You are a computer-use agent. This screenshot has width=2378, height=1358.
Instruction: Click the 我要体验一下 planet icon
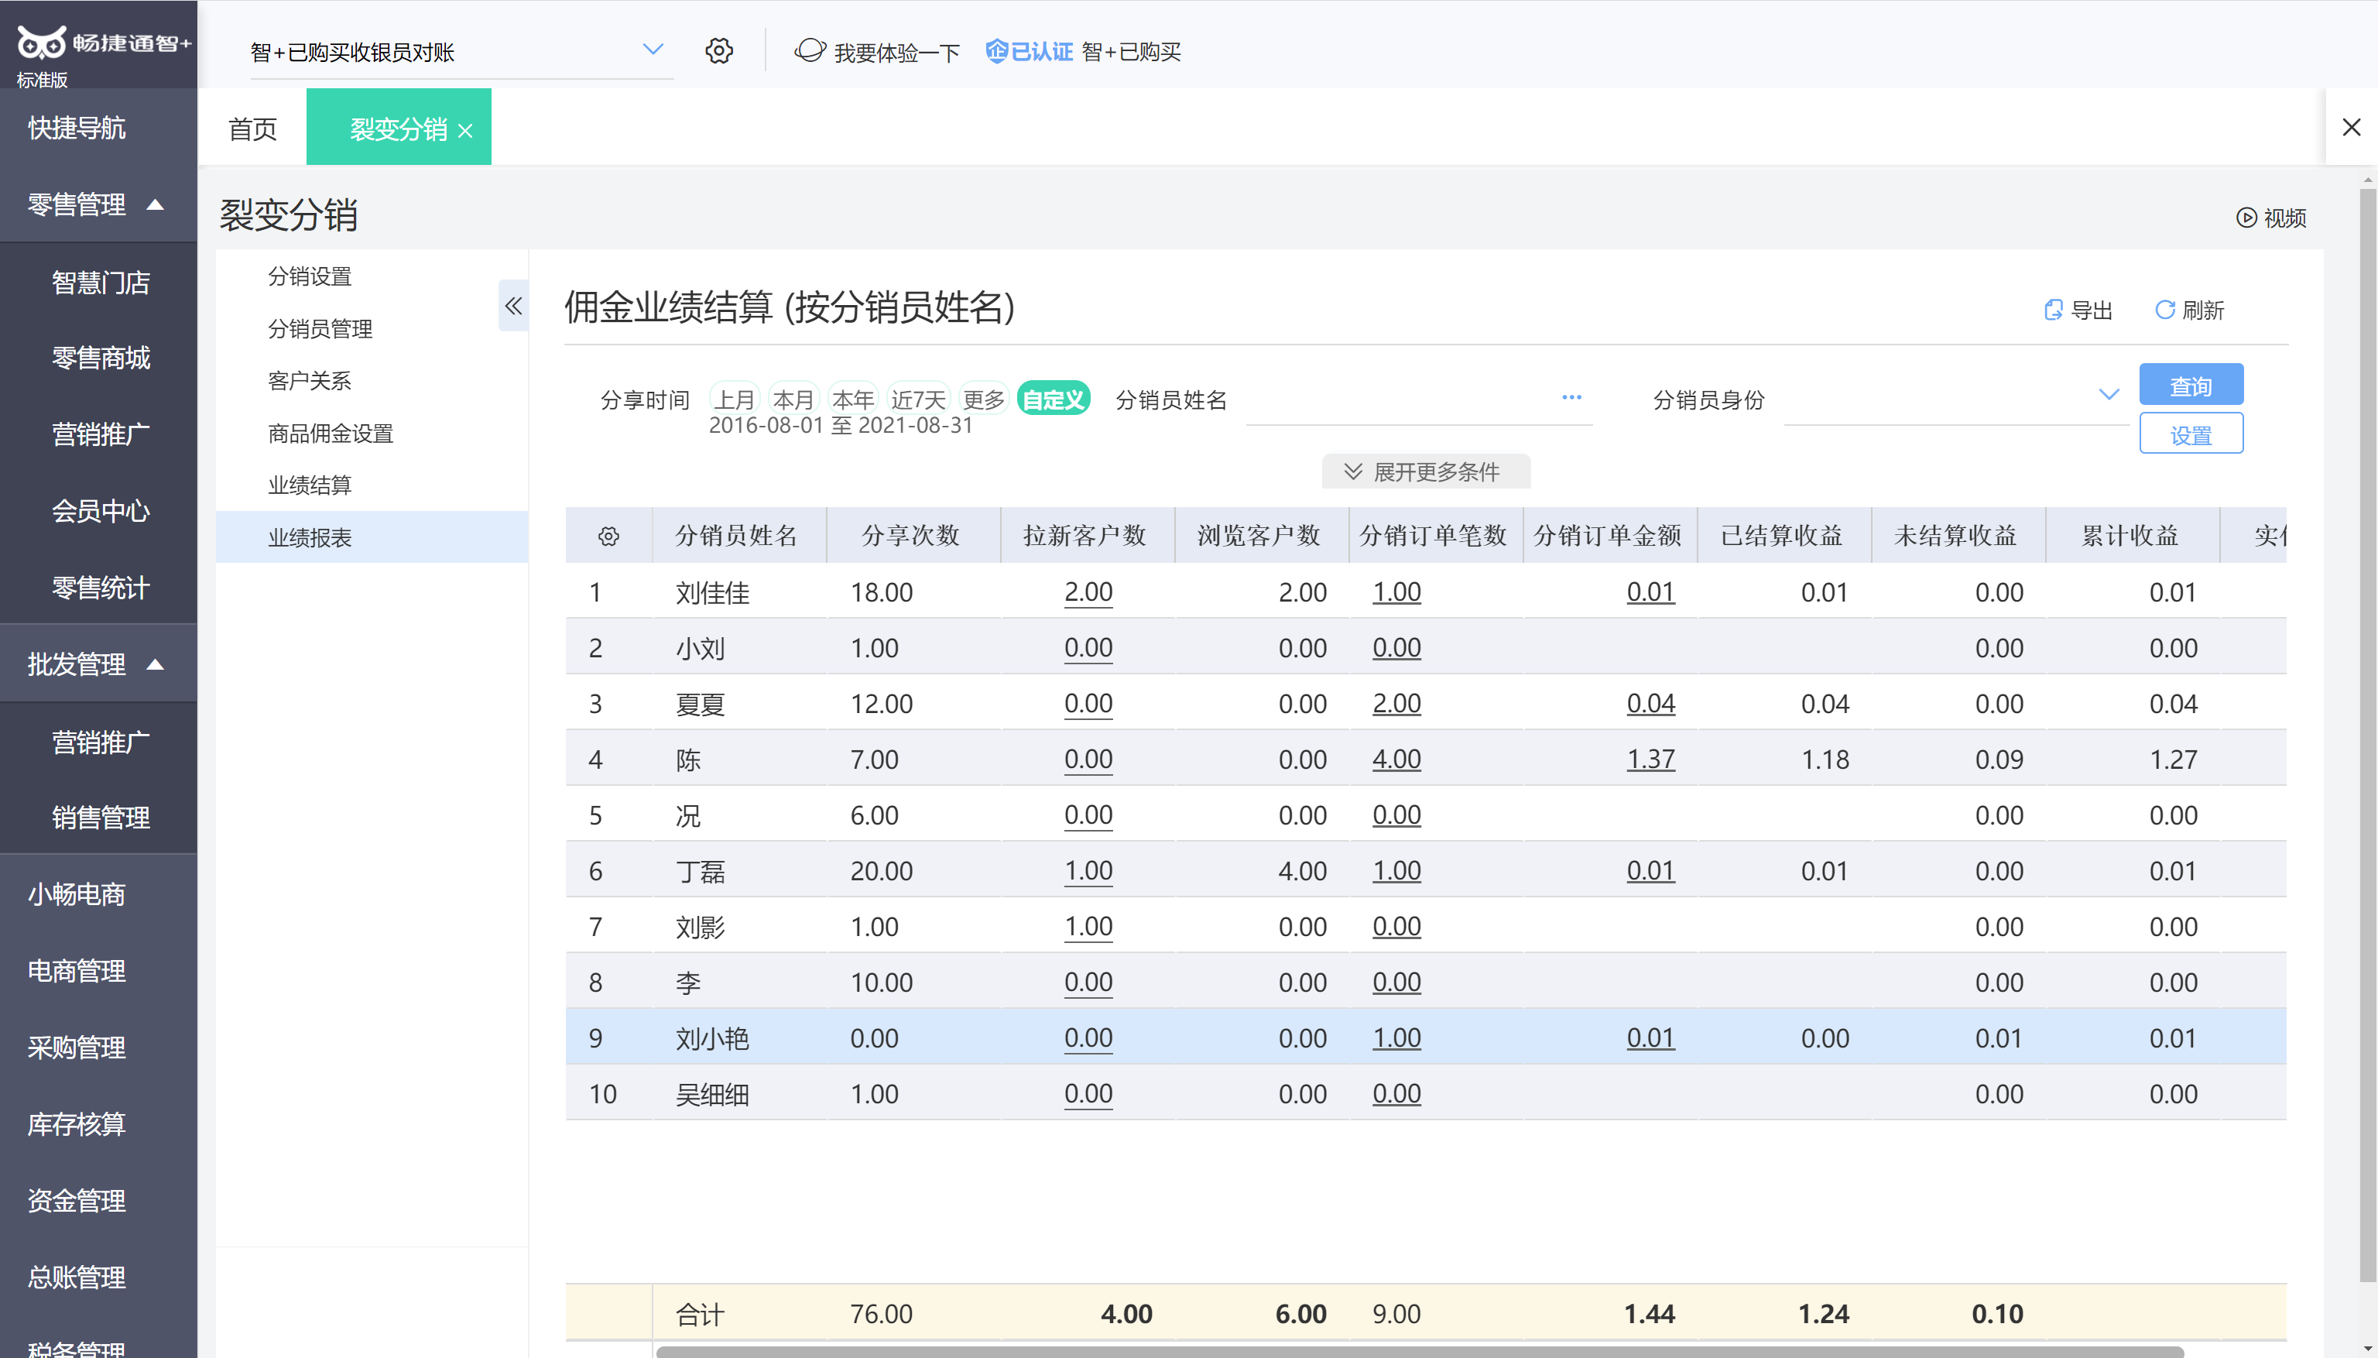(810, 50)
